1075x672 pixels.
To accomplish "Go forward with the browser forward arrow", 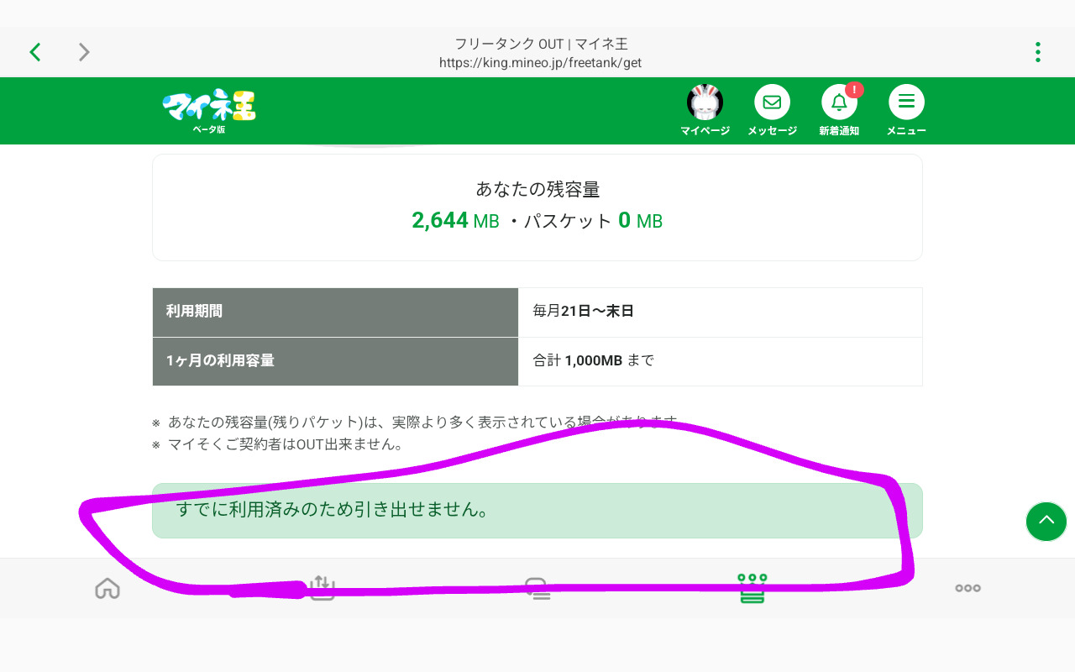I will pos(84,52).
